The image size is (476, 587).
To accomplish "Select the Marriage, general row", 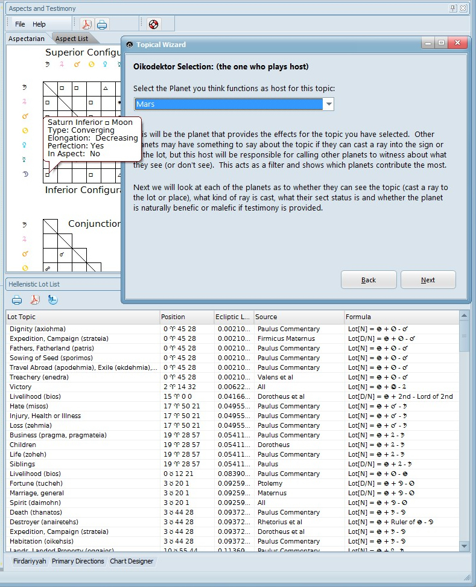I will pyautogui.click(x=232, y=493).
